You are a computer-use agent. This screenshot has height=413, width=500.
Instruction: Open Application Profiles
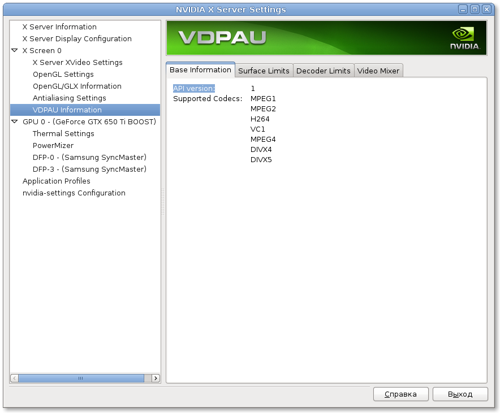pyautogui.click(x=56, y=181)
